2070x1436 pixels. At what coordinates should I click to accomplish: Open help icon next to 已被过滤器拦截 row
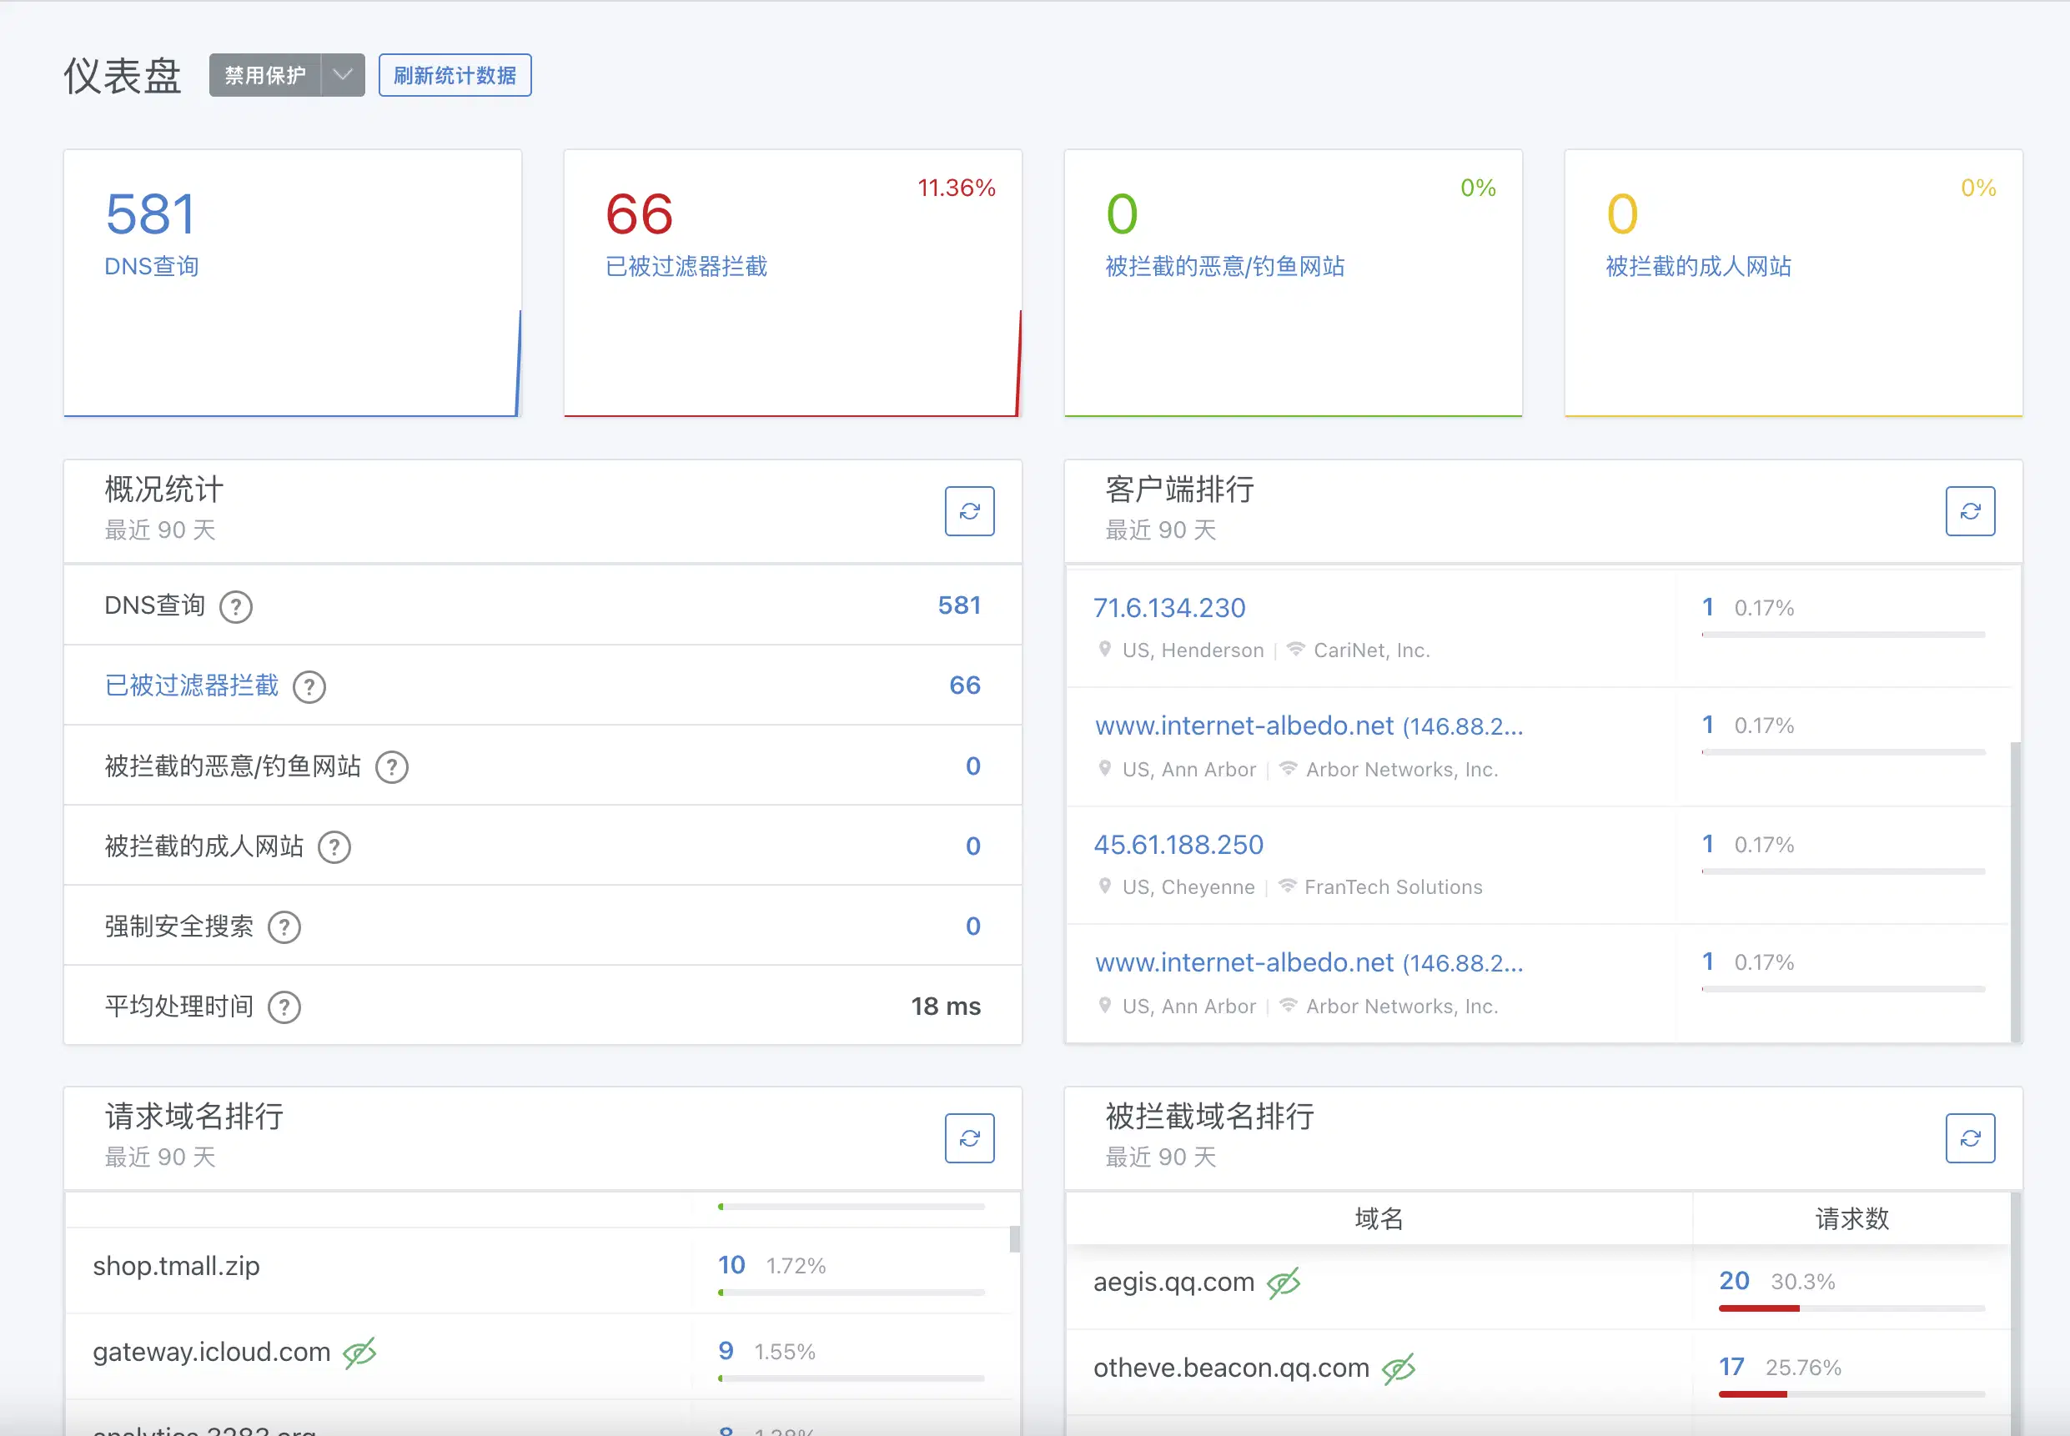pyautogui.click(x=309, y=687)
